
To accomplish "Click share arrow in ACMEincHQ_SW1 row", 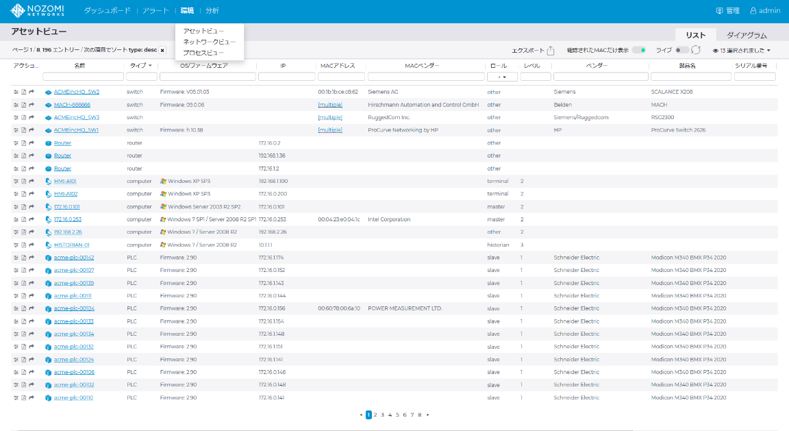I will coord(32,130).
